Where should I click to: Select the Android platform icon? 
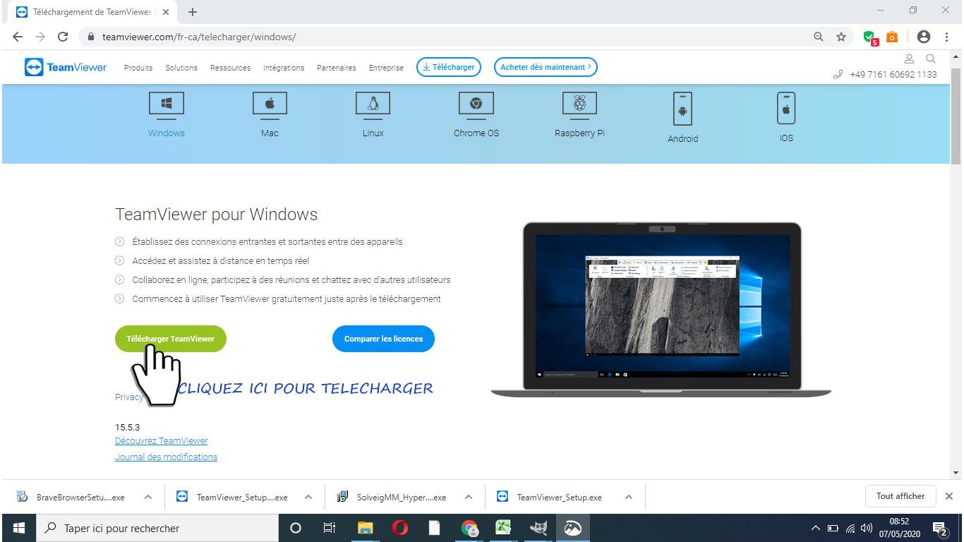[682, 109]
